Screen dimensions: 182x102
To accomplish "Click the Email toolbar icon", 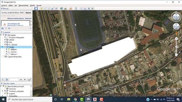I will 81,8.
